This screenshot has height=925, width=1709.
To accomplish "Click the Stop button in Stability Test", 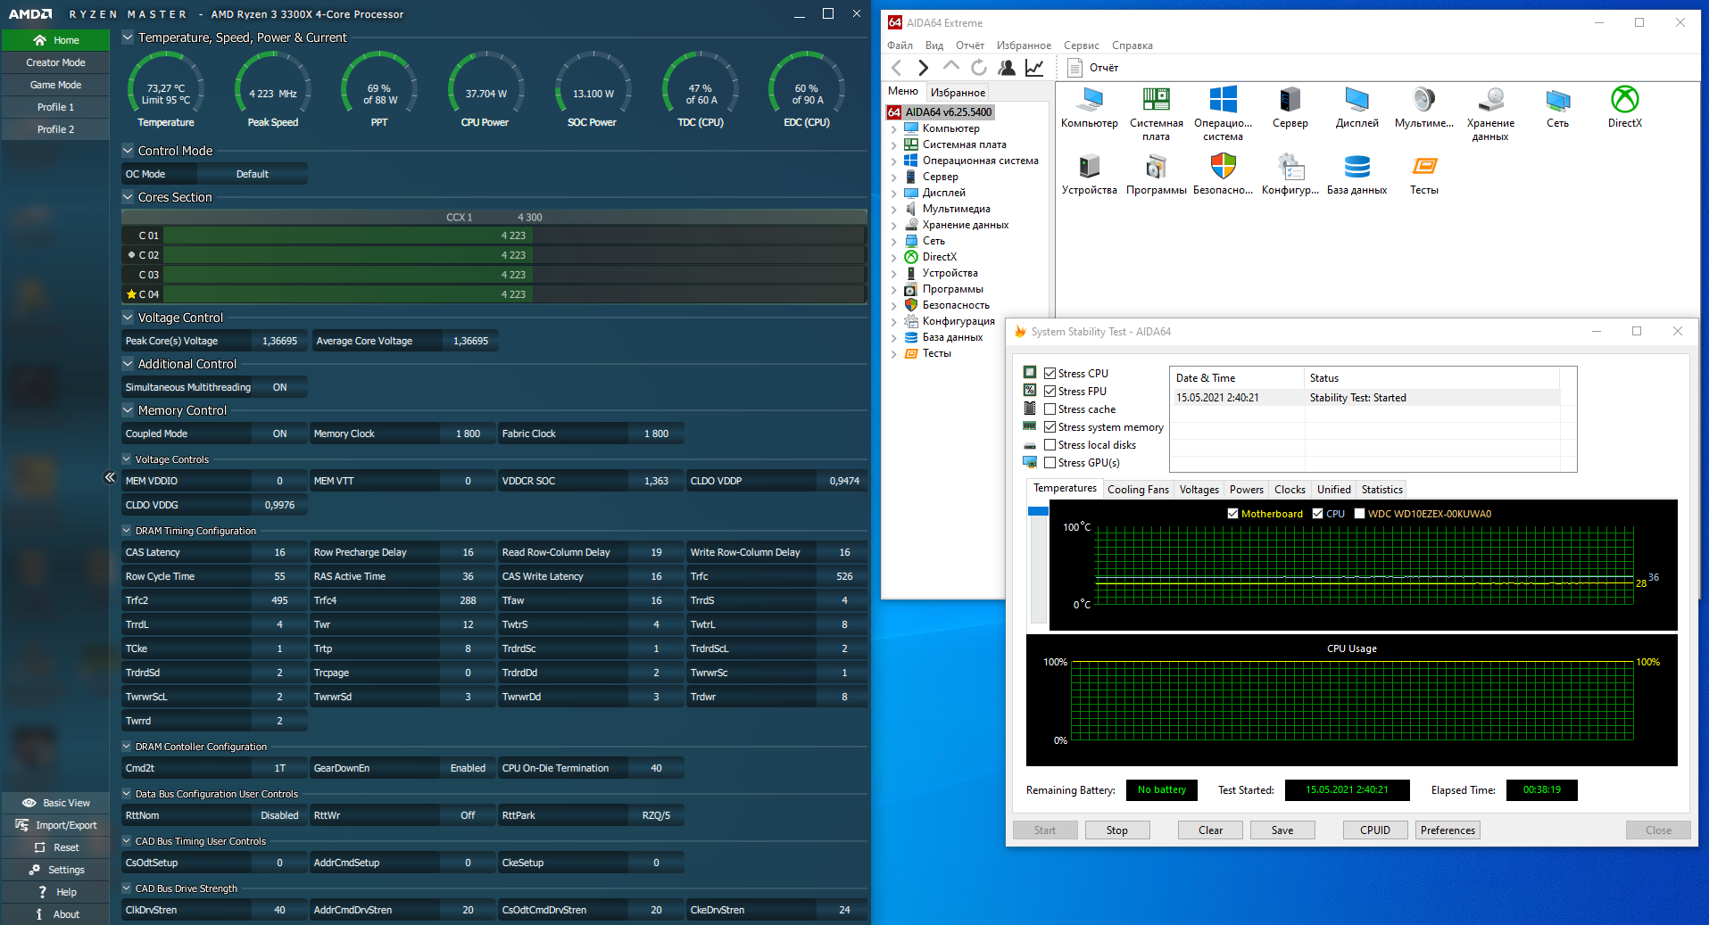I will (1116, 830).
